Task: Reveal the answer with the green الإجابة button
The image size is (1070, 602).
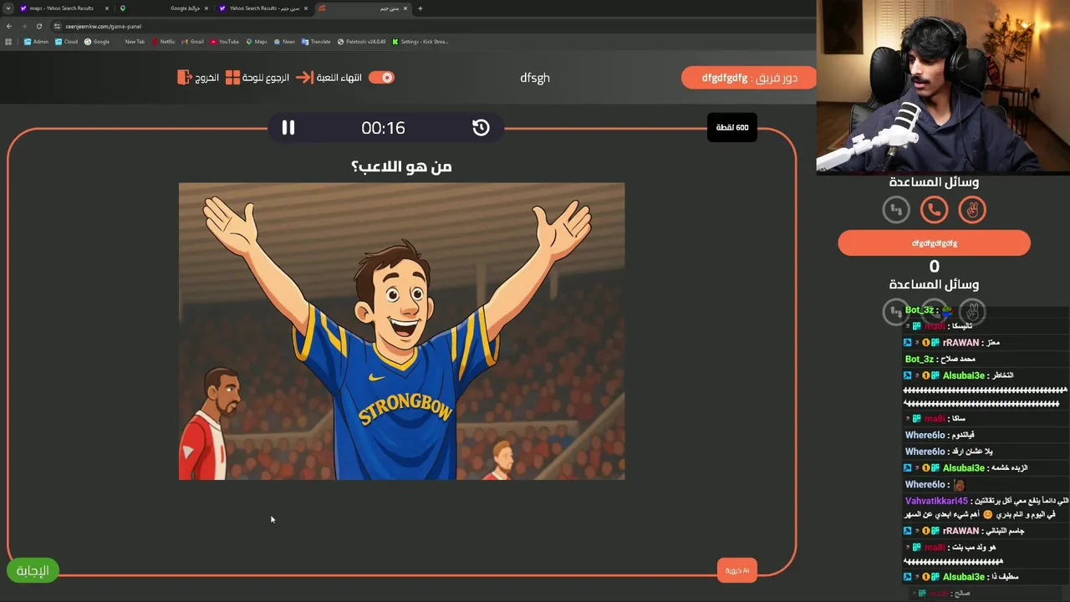Action: [x=33, y=570]
